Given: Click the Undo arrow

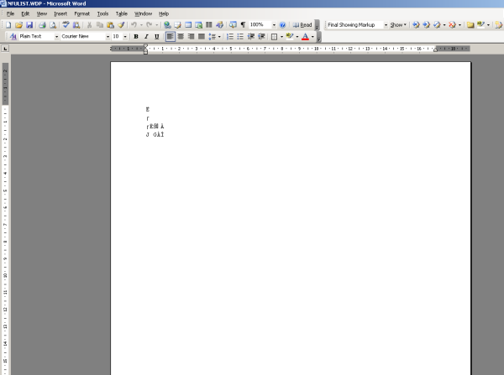Looking at the screenshot, I should 134,24.
